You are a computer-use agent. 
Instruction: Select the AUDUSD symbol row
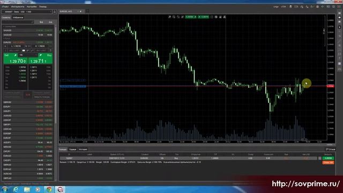pos(27,116)
